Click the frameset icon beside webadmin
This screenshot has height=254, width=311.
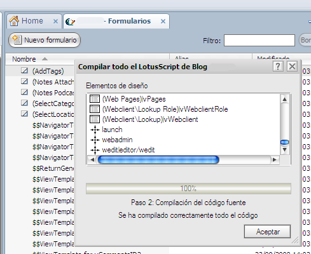[x=95, y=140]
